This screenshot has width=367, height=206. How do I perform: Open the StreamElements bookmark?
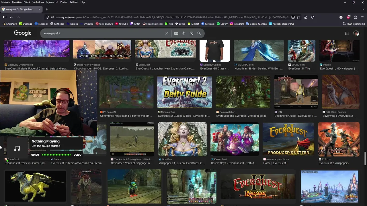pos(153,24)
